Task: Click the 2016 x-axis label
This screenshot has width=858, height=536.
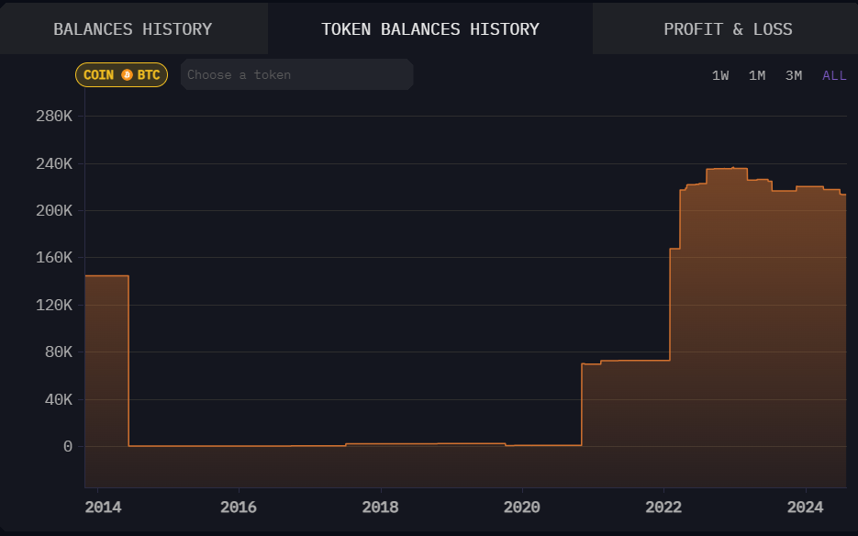Action: [x=239, y=508]
